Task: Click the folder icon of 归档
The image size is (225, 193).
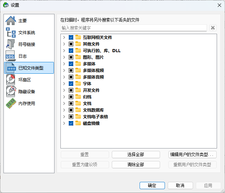Action: click(78, 97)
